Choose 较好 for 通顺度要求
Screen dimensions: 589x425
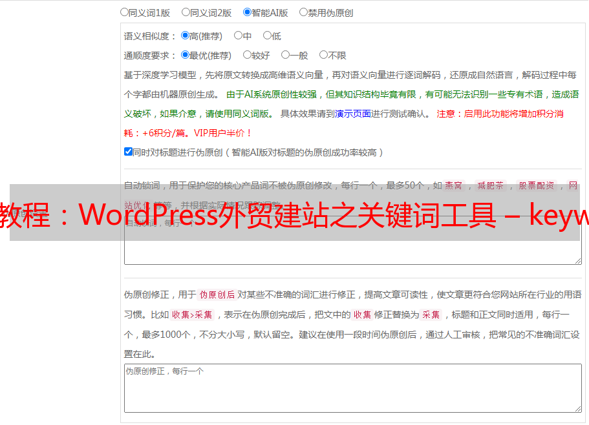[x=247, y=55]
